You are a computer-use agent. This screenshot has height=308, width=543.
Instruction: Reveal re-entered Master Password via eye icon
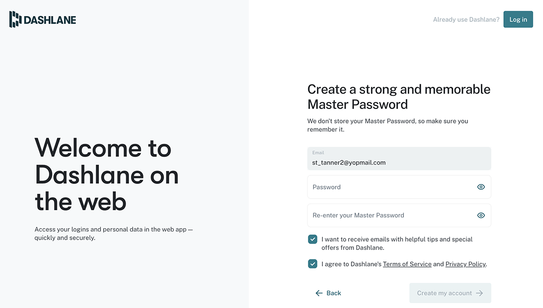pyautogui.click(x=480, y=215)
